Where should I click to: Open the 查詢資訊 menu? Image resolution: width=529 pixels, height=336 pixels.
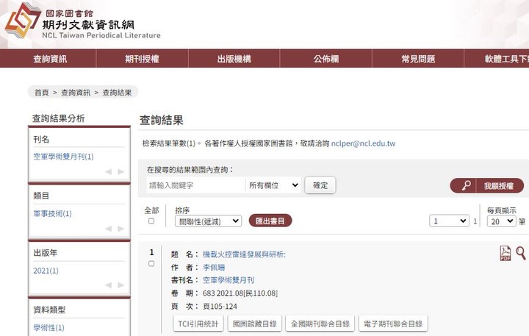coord(50,59)
